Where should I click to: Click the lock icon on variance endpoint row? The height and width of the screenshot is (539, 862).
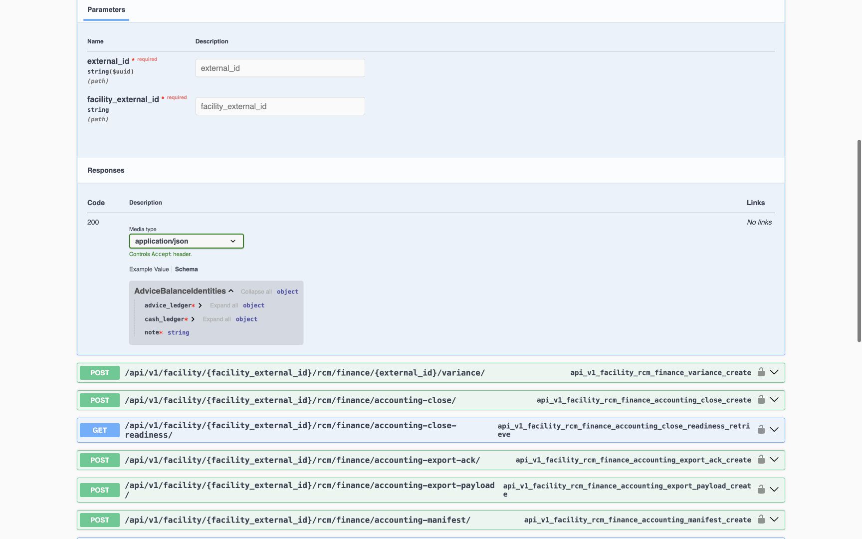[x=761, y=372]
